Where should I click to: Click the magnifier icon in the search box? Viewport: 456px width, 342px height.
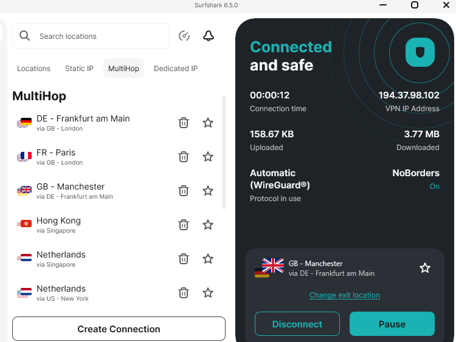coord(25,36)
